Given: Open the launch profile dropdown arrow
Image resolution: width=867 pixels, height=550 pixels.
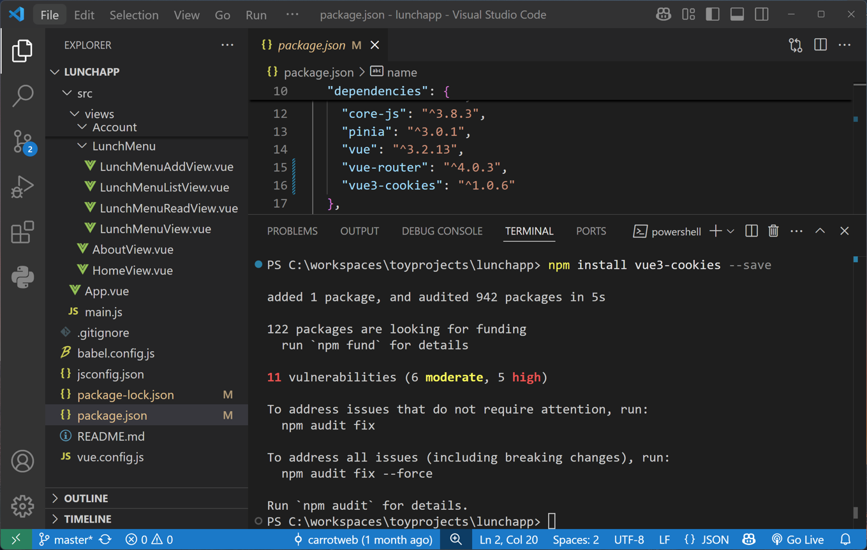Looking at the screenshot, I should pyautogui.click(x=730, y=231).
